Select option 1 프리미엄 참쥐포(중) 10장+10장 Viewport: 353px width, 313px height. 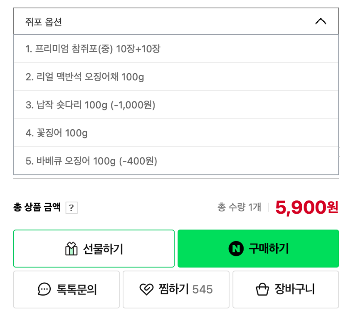[x=93, y=49]
